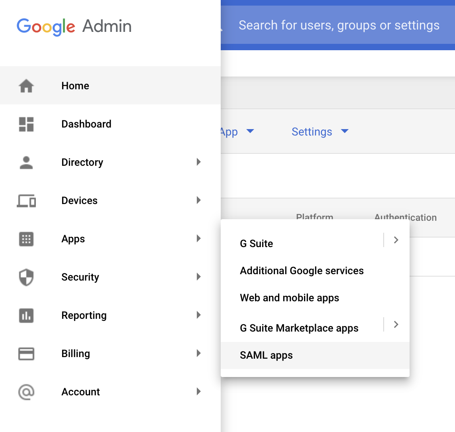Choose Additional Google services

click(x=302, y=271)
